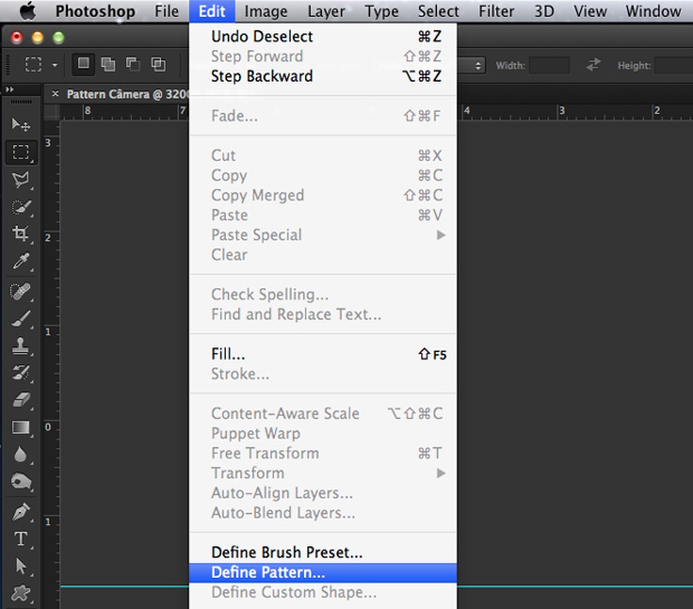Select the Crop tool

click(x=20, y=234)
